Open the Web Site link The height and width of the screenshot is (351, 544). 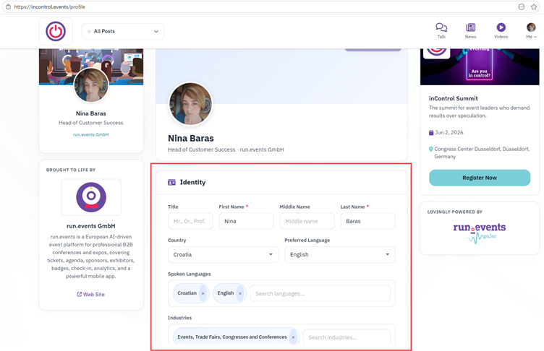90,294
